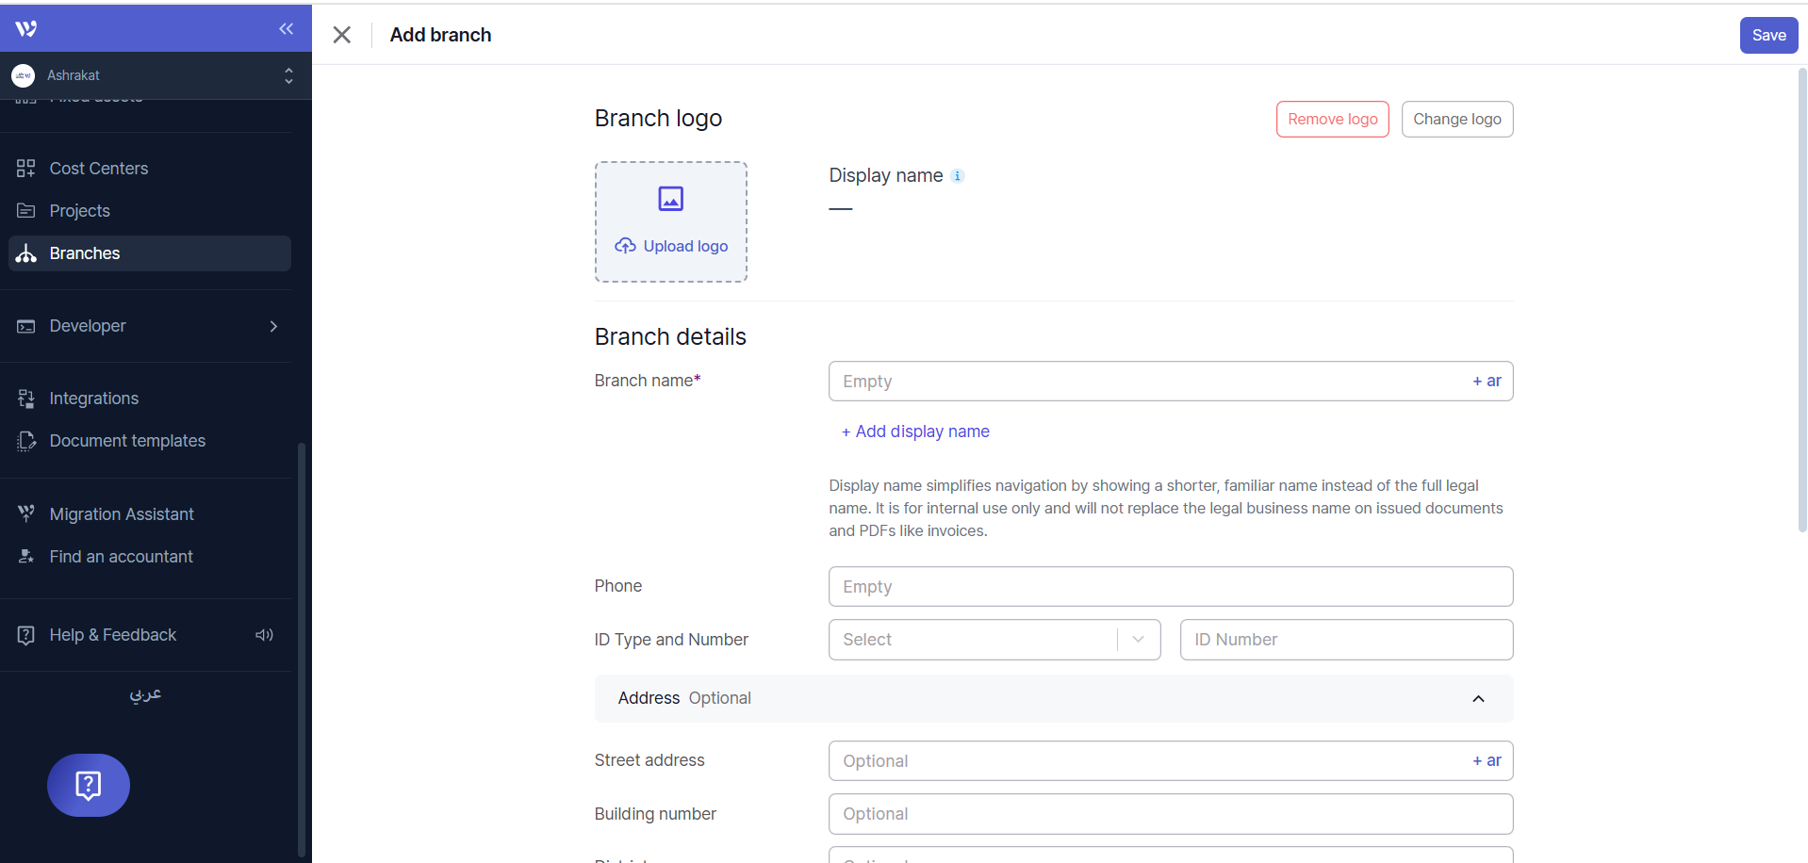Click the Remove logo button
The image size is (1808, 863).
[x=1332, y=120]
